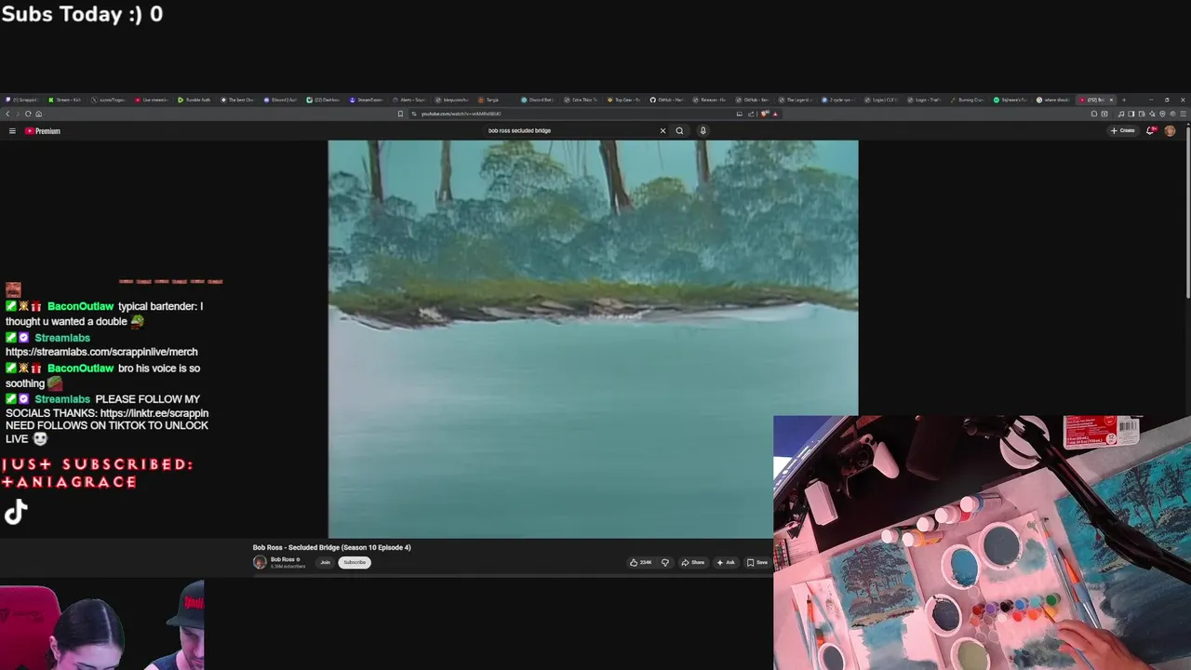Switch to the Rumble Auth tab
The height and width of the screenshot is (670, 1191).
[194, 100]
